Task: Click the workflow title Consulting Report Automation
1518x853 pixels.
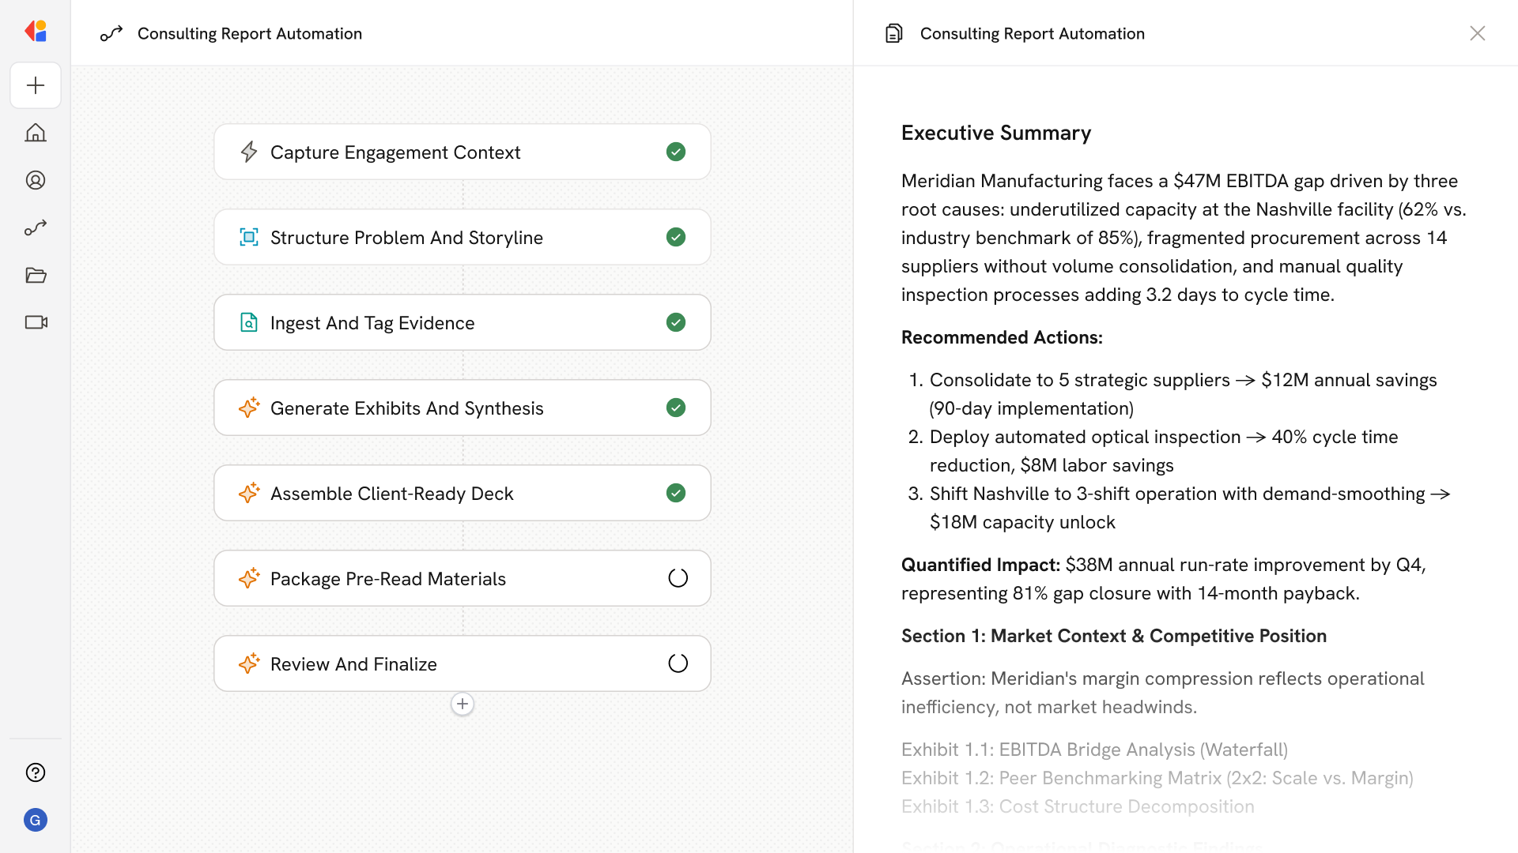Action: (249, 33)
